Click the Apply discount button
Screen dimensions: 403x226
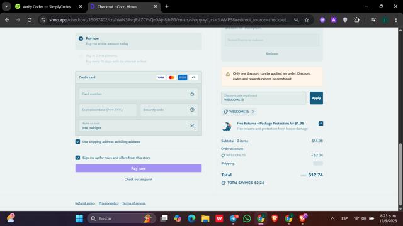(316, 98)
